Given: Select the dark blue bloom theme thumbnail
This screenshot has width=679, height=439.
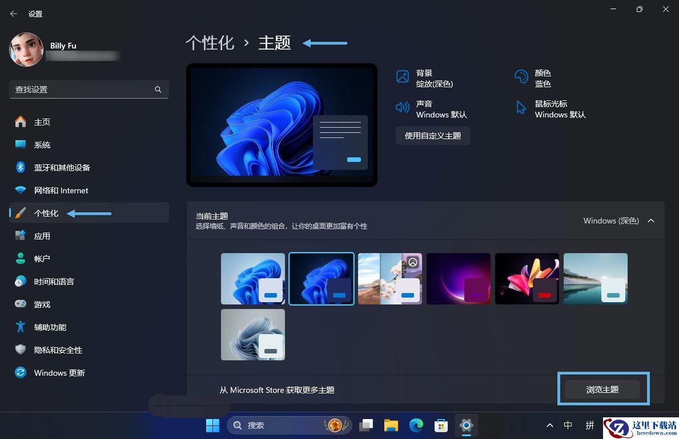Looking at the screenshot, I should (x=322, y=279).
